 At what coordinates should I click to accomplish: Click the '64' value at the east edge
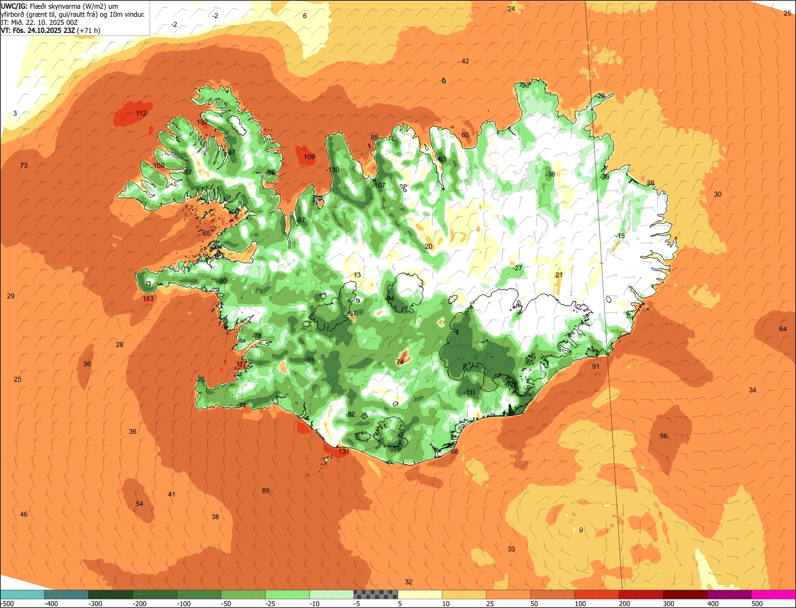783,329
